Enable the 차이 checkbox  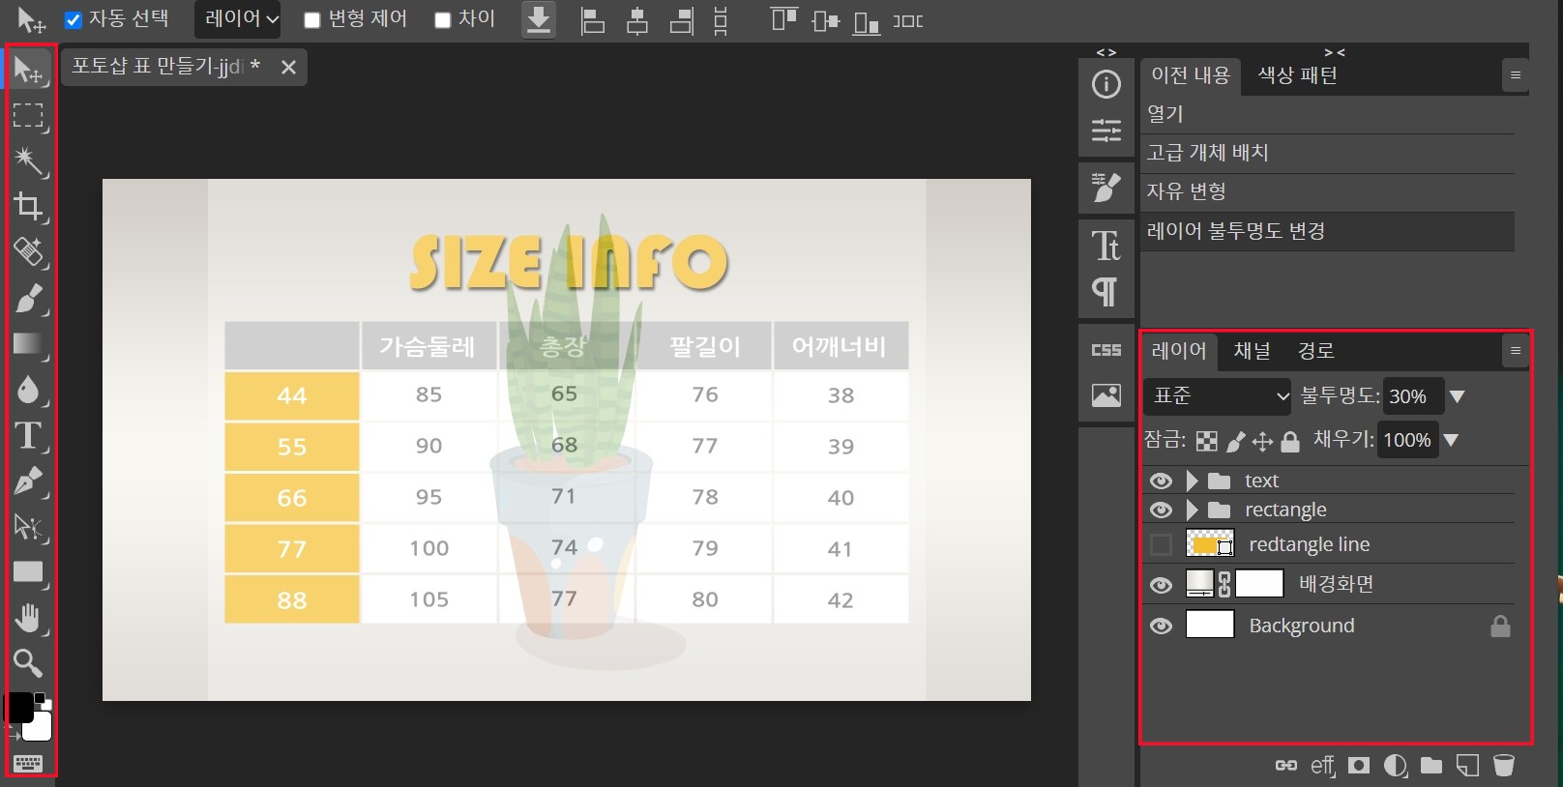[x=443, y=20]
